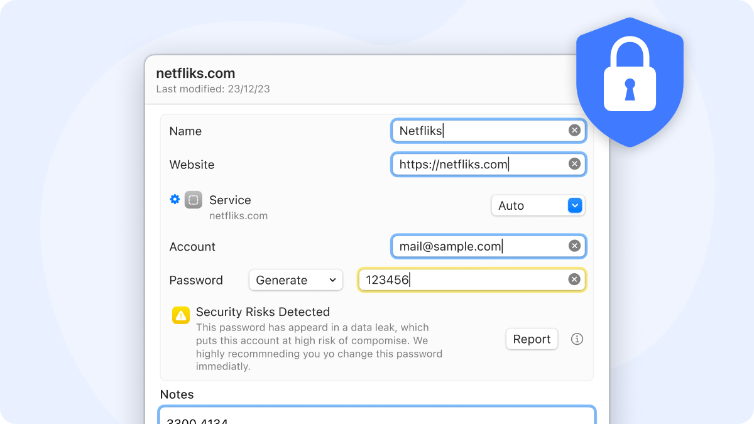Open the Auto service dropdown
754x424 pixels.
(531, 205)
